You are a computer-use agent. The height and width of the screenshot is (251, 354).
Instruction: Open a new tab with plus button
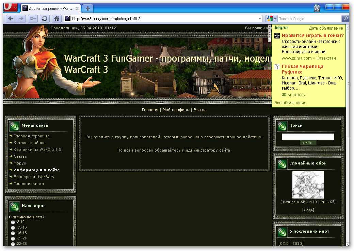(x=88, y=8)
